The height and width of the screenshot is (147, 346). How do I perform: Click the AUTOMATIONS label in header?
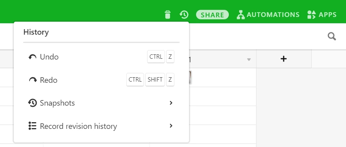tap(273, 15)
